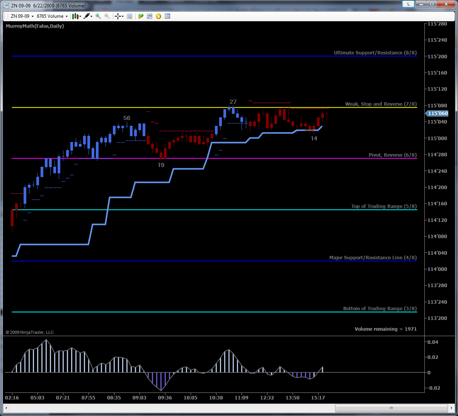Click the chart window title icon

tap(6, 5)
